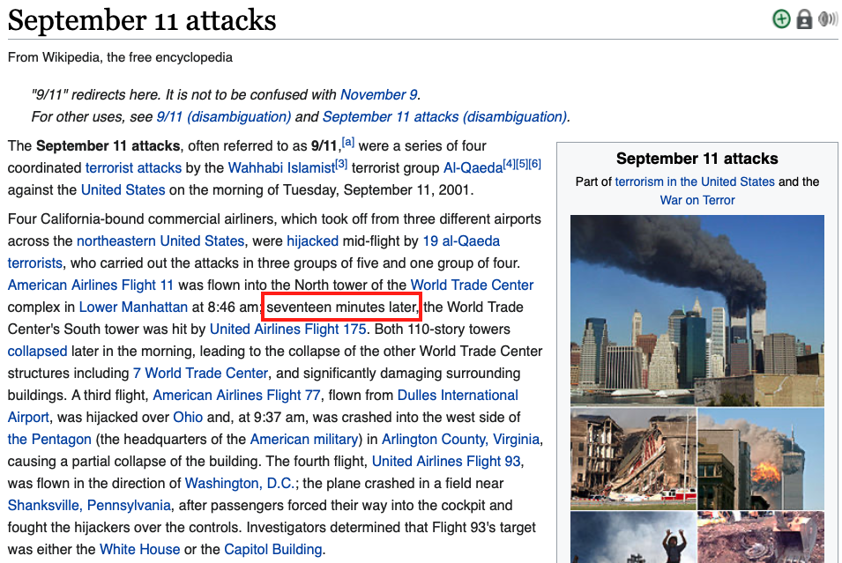Image resolution: width=842 pixels, height=563 pixels.
Task: Open the November 9 link
Action: click(x=378, y=94)
